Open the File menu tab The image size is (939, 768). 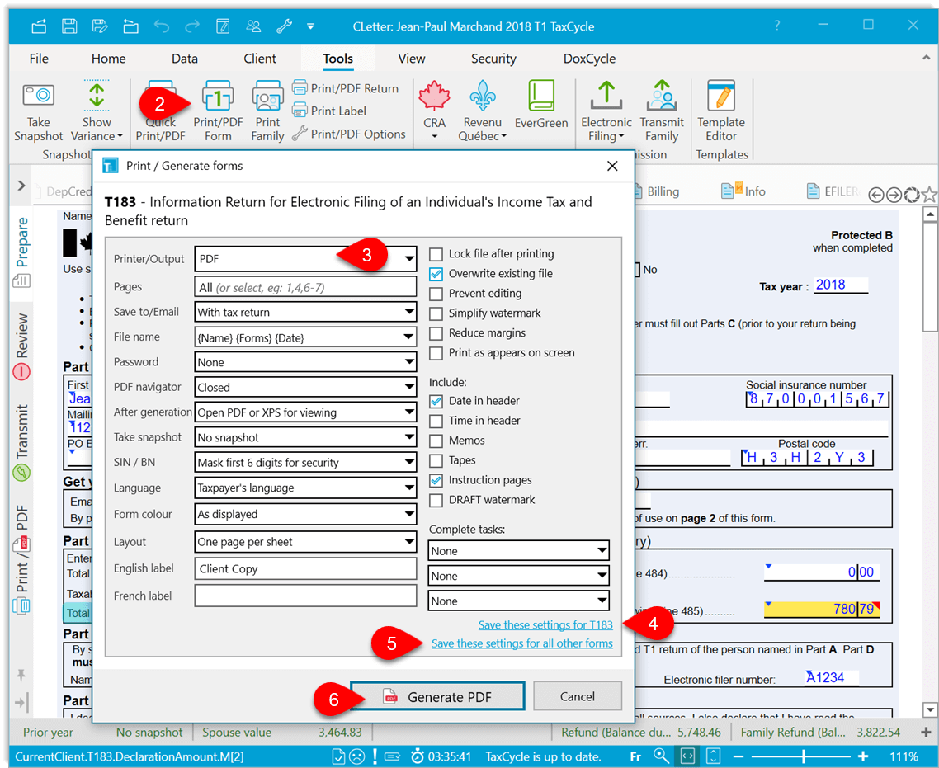(39, 59)
